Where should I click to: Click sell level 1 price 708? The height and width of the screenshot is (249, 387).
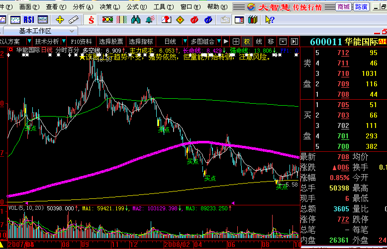pyautogui.click(x=343, y=94)
